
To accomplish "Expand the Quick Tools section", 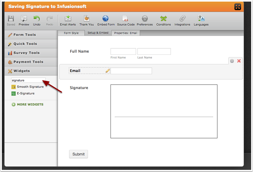I will point(31,44).
